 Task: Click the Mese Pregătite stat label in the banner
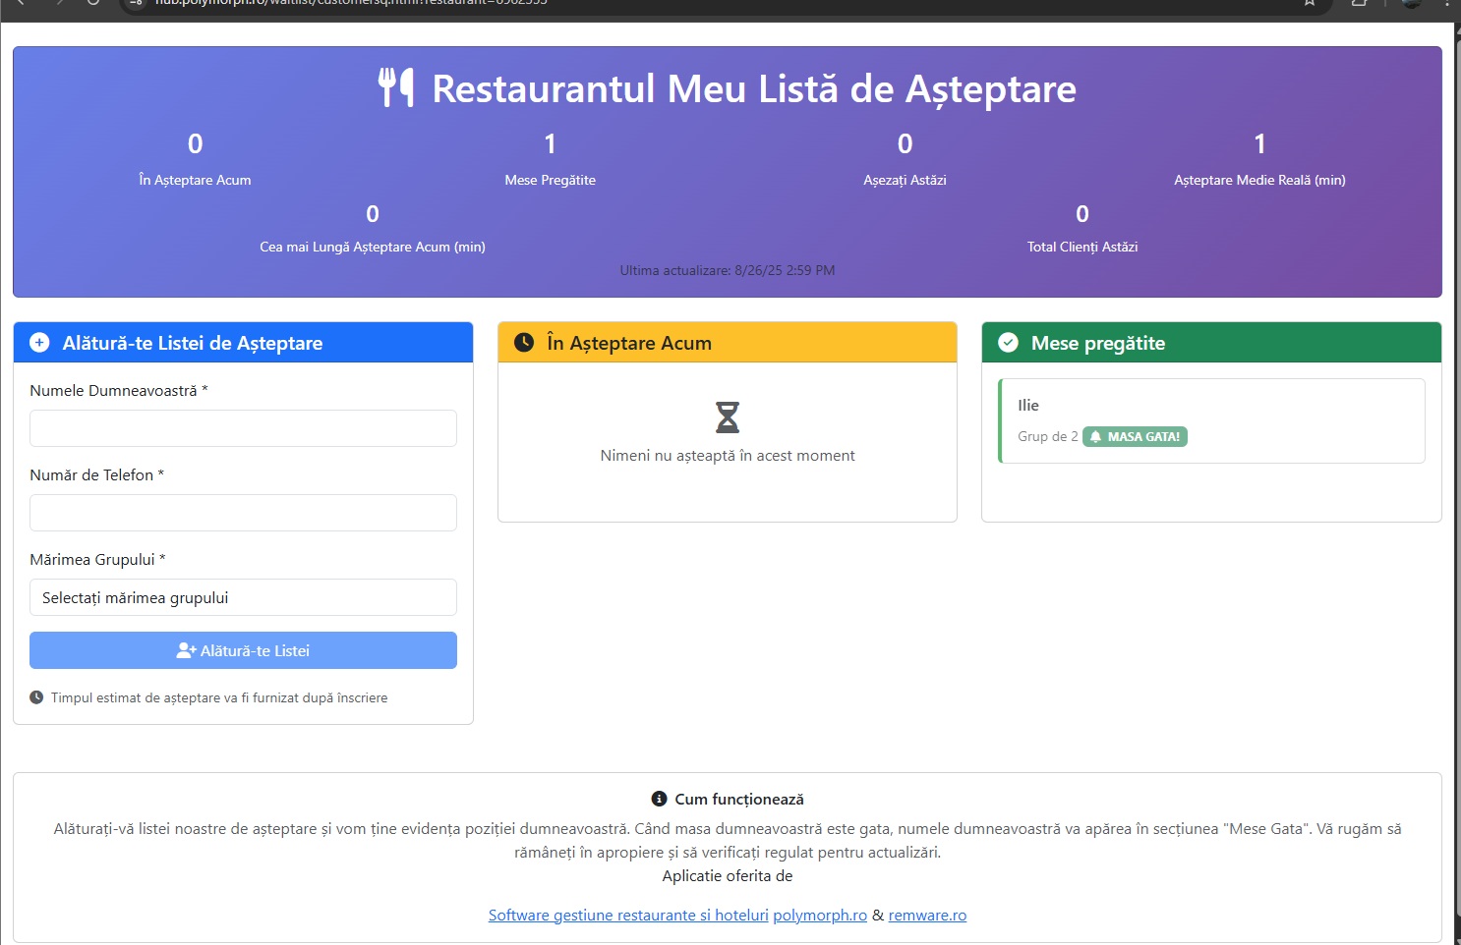[x=551, y=180]
